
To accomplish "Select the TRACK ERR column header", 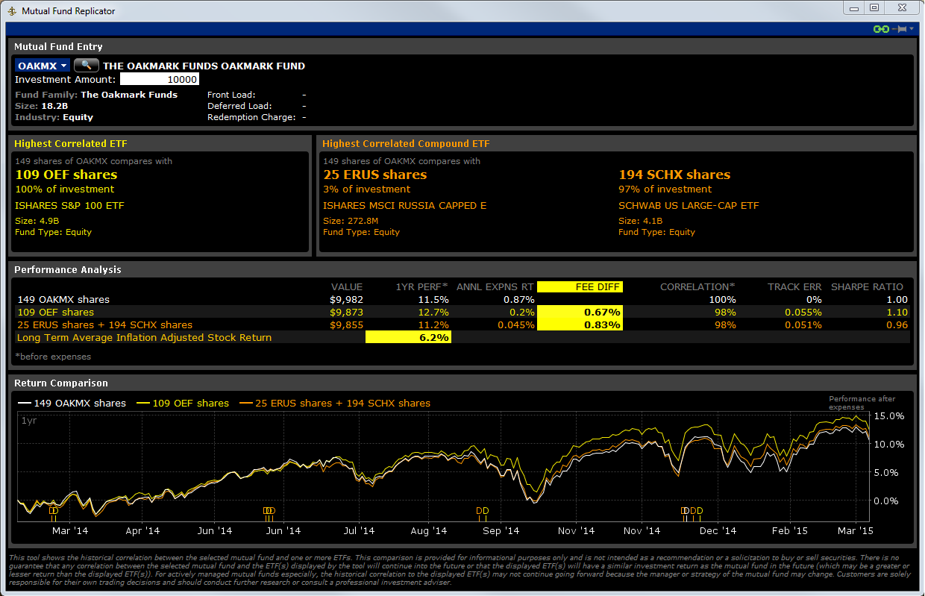I will click(794, 286).
